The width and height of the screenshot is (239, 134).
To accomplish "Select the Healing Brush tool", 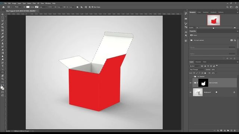I will pos(3,37).
